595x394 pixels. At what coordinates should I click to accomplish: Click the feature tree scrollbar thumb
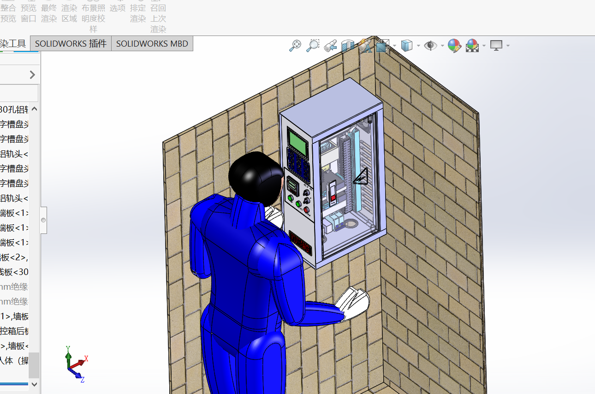[34, 366]
